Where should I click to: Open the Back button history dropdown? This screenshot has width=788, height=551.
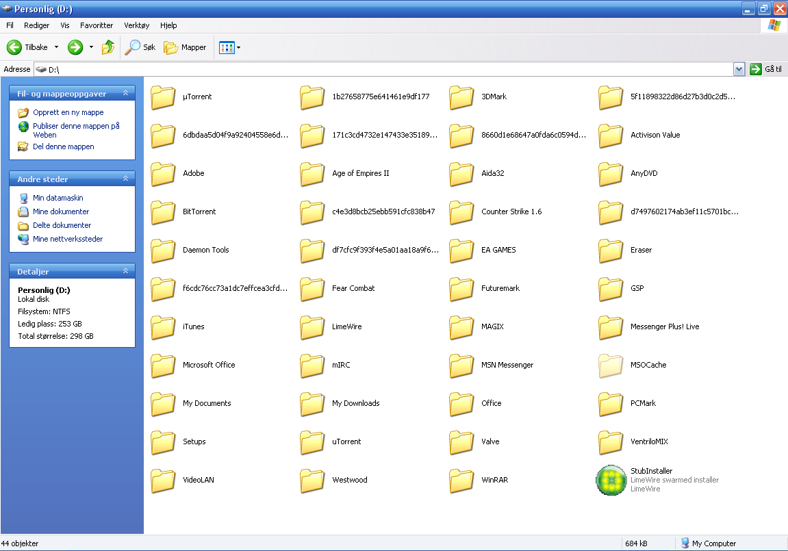click(56, 47)
